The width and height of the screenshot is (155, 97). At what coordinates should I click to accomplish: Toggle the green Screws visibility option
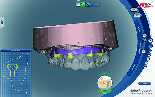click(105, 92)
